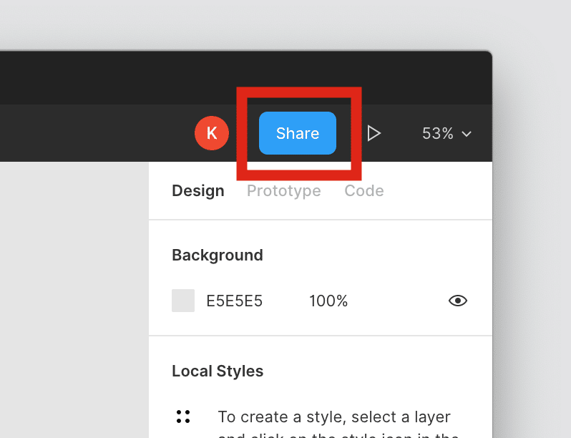Click the Local Styles heading

pos(218,371)
